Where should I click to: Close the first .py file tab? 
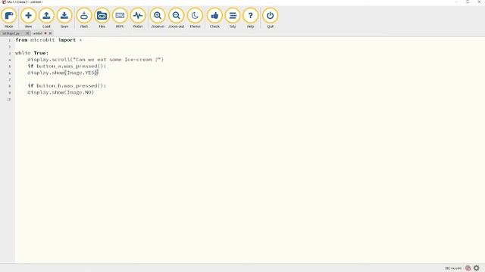(27, 33)
